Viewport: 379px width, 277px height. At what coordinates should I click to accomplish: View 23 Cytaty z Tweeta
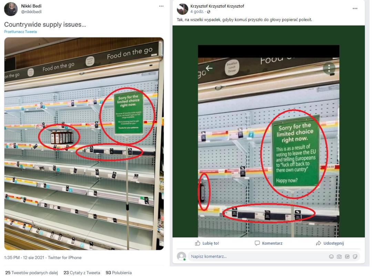click(x=82, y=273)
